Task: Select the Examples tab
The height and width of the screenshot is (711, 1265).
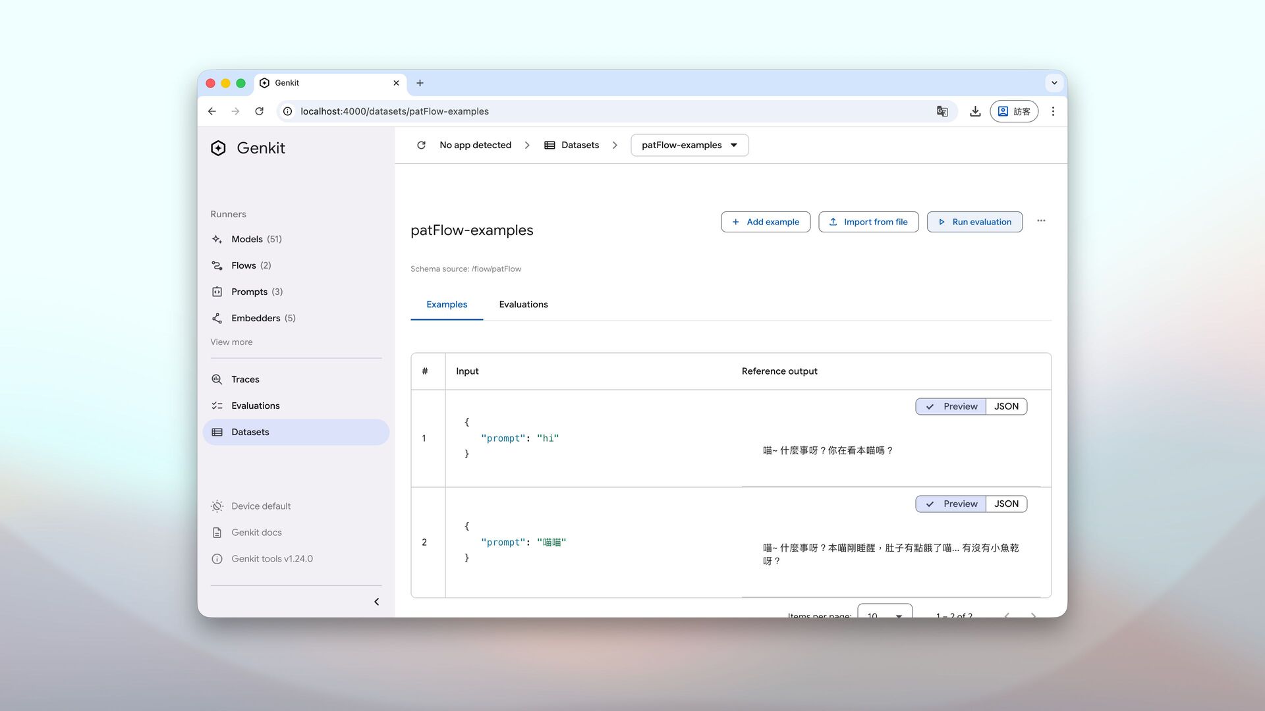Action: click(446, 304)
